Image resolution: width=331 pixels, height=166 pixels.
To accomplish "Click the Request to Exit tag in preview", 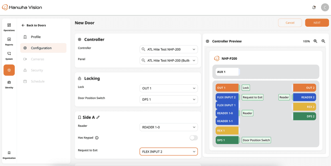I will (x=253, y=97).
